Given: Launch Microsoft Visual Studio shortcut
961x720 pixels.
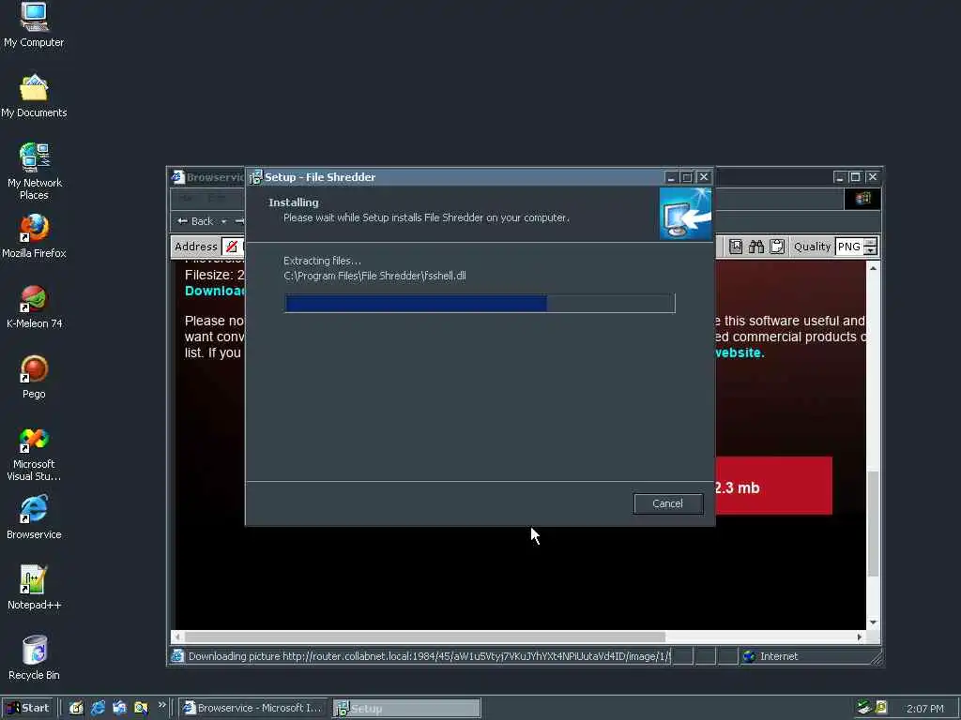Looking at the screenshot, I should (x=34, y=454).
